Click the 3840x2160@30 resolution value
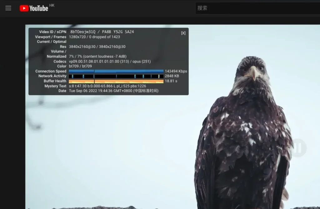The height and width of the screenshot is (209, 320). pos(97,47)
